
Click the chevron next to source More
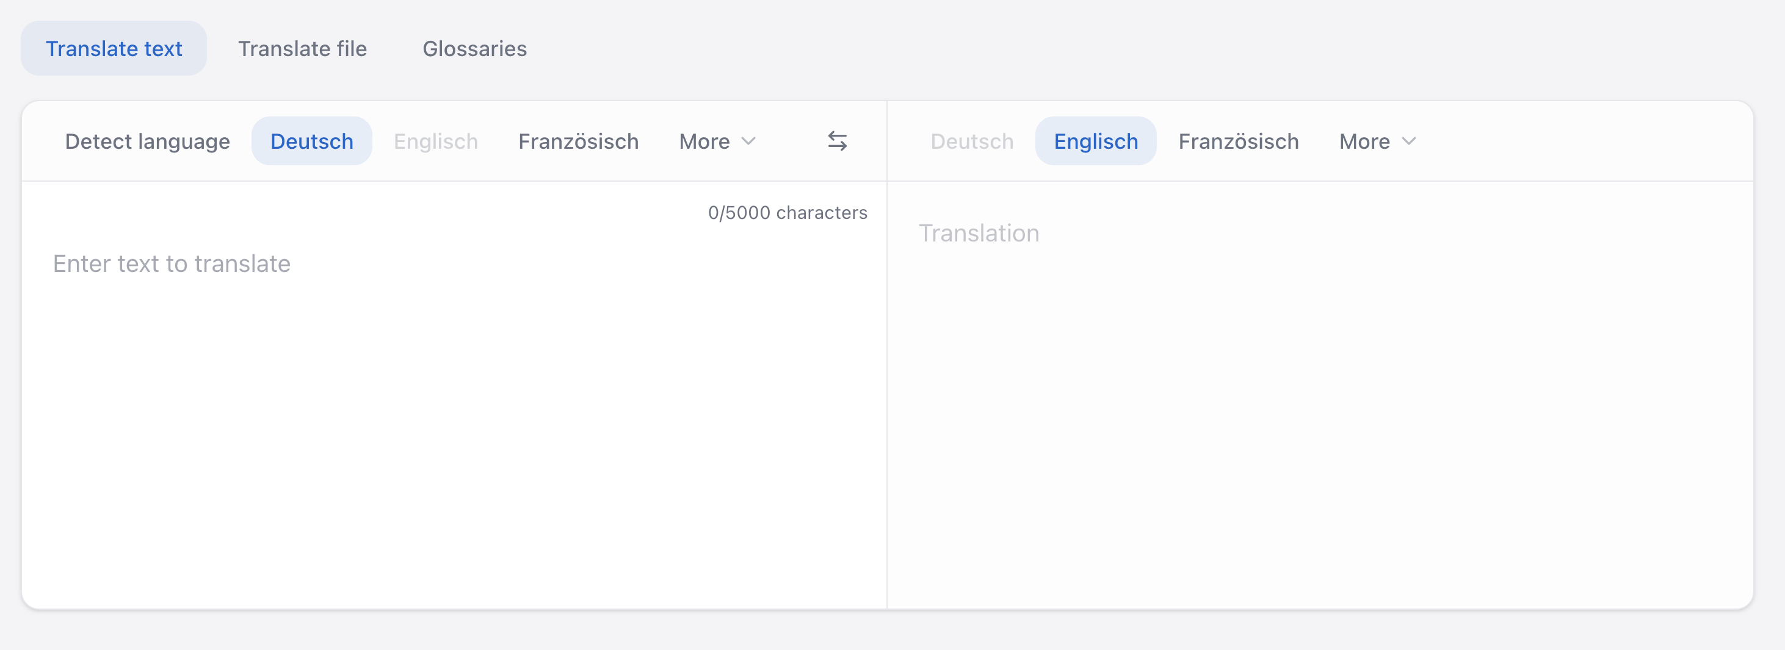(749, 142)
